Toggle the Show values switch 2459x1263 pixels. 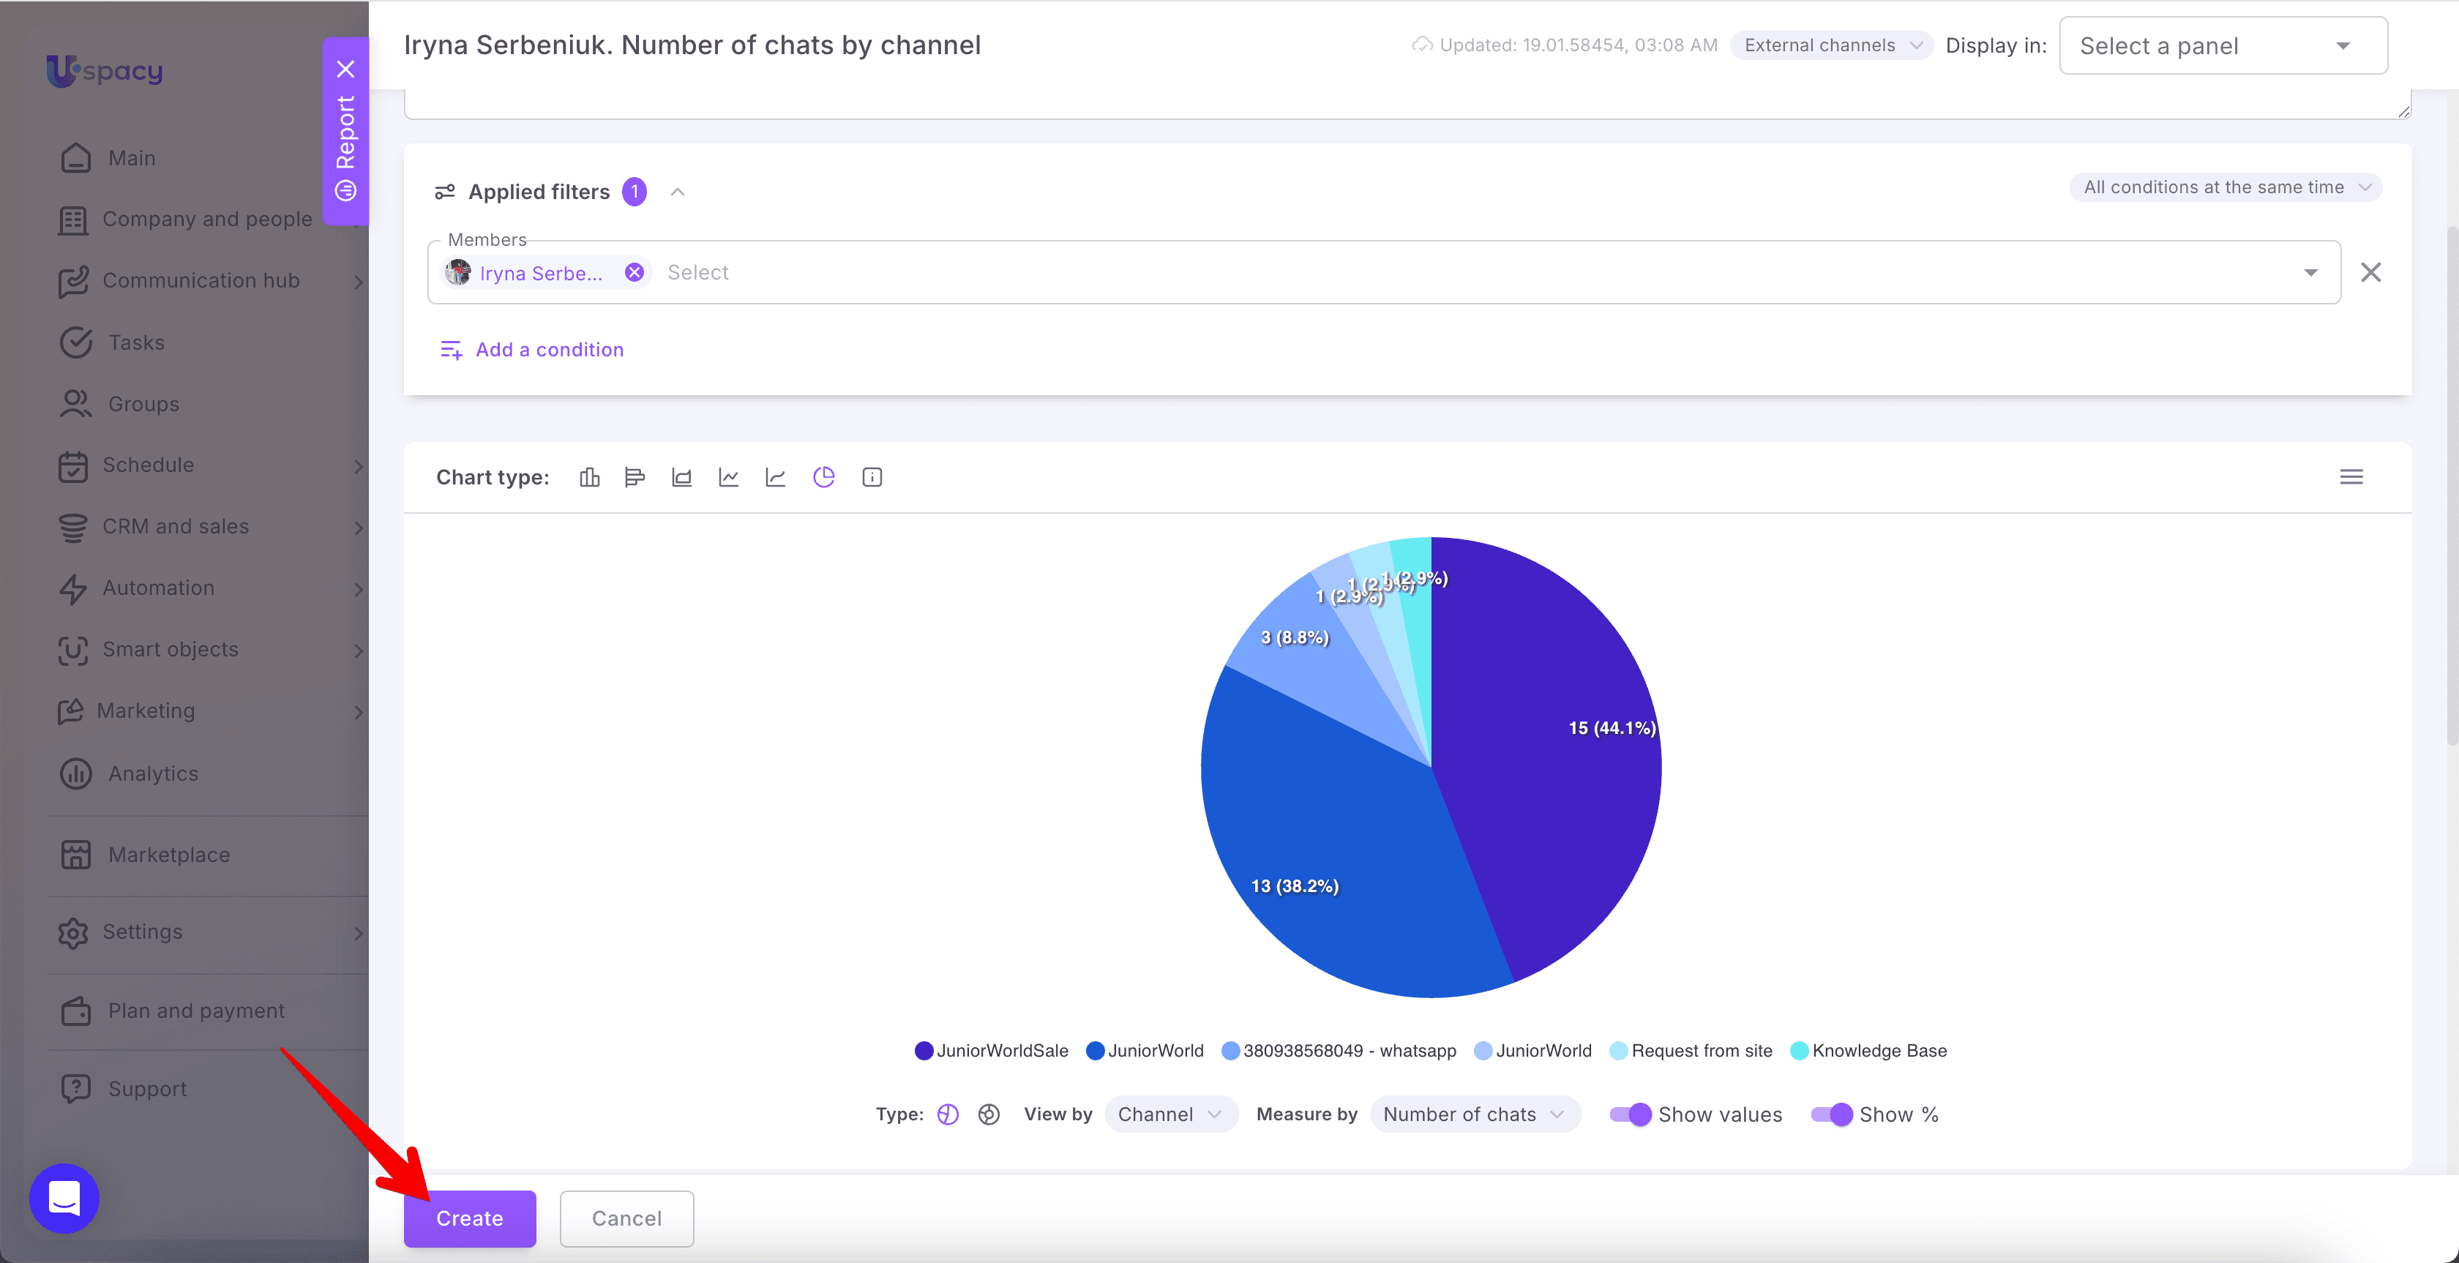click(x=1631, y=1114)
